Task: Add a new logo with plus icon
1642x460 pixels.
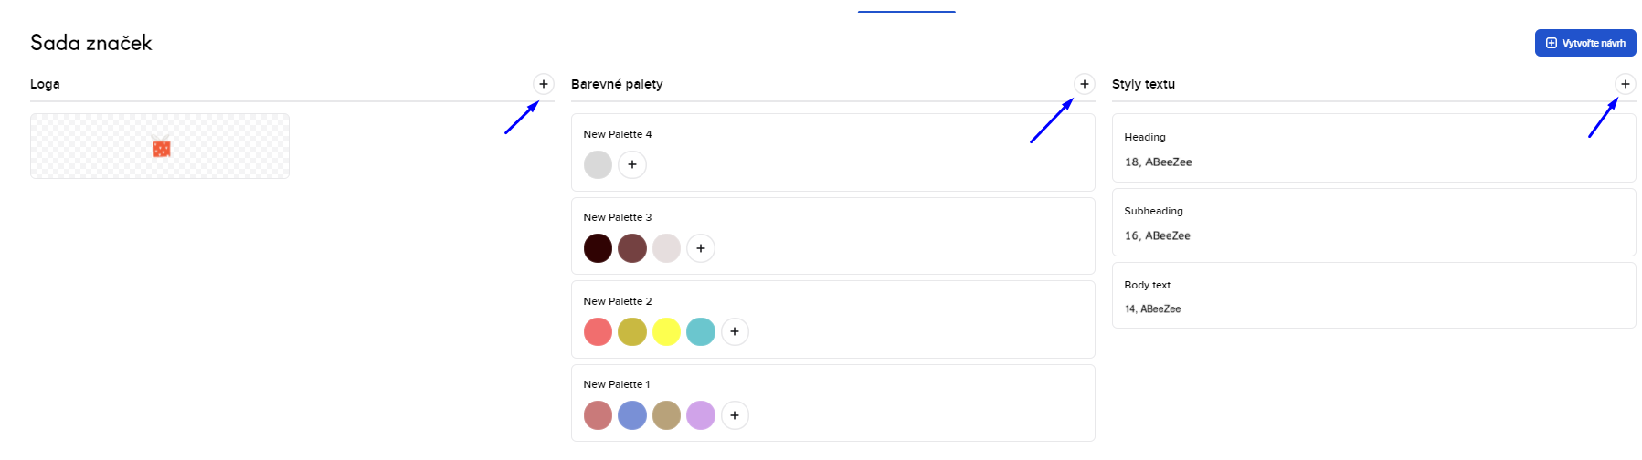Action: point(544,84)
